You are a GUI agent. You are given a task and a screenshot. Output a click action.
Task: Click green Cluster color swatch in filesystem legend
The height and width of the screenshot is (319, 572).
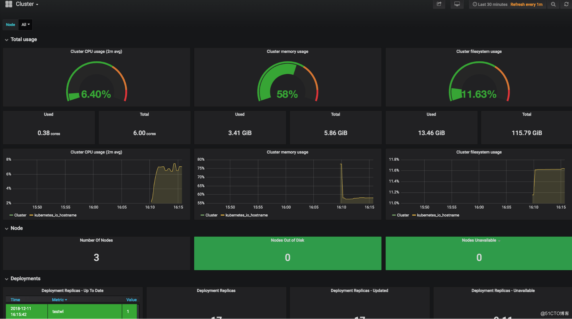(394, 215)
